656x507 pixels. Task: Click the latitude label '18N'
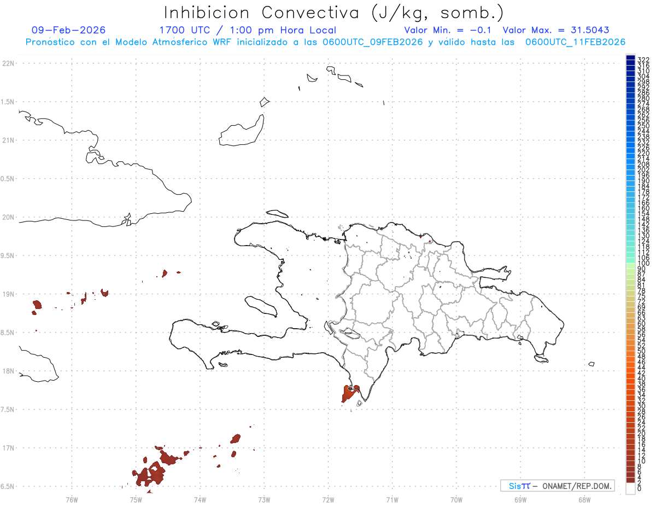click(7, 371)
